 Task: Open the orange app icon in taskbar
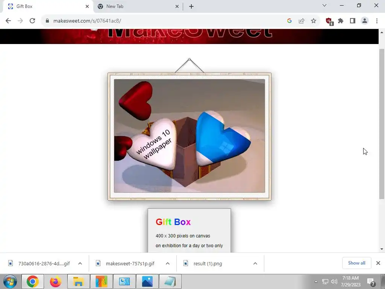(102, 281)
